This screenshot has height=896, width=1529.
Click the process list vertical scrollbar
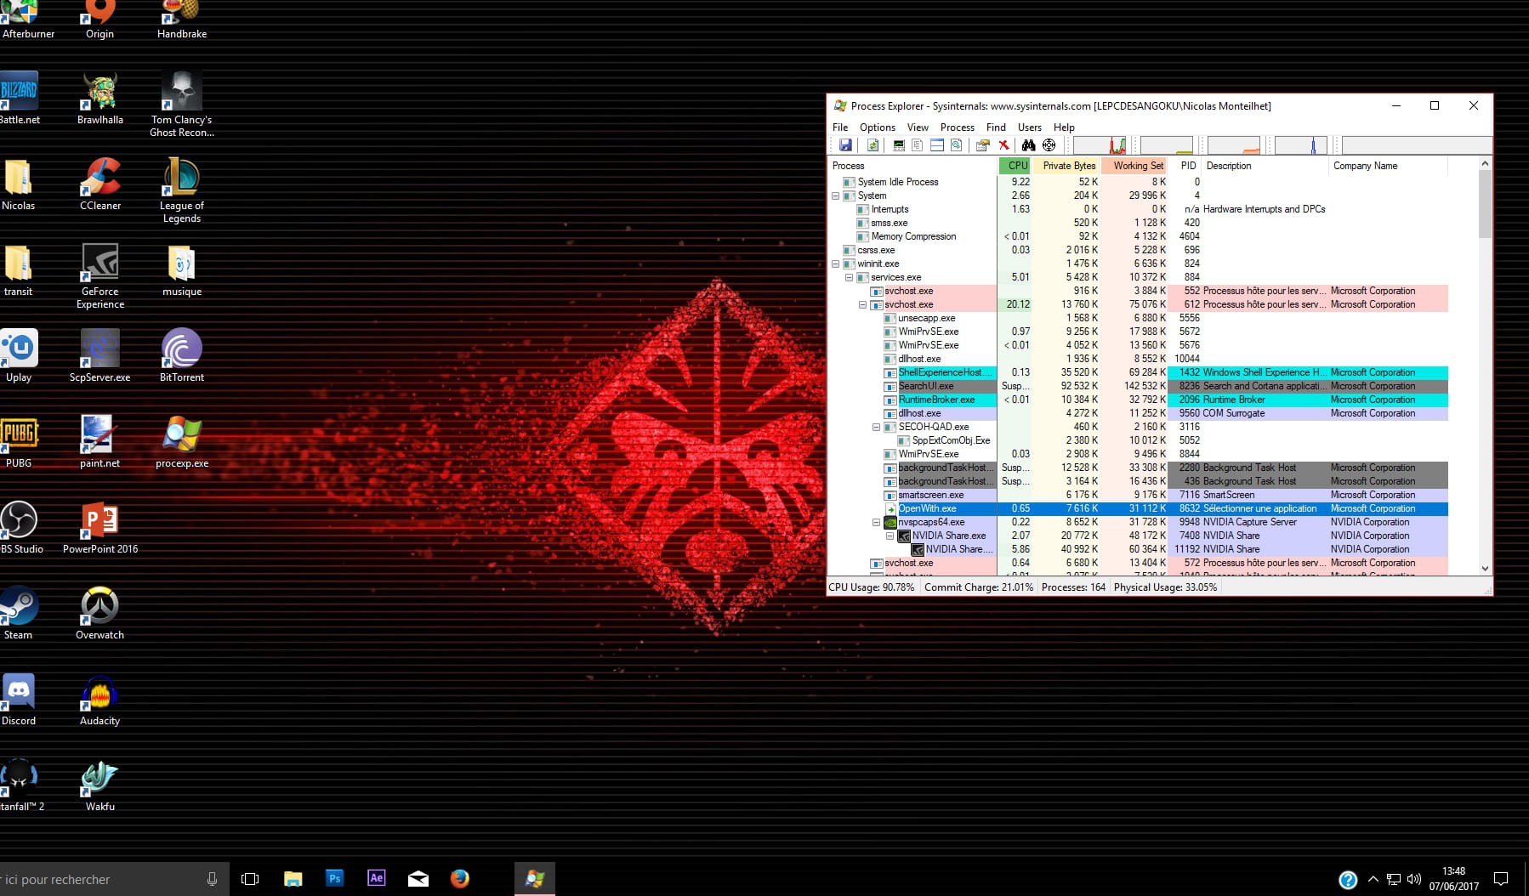pos(1485,366)
